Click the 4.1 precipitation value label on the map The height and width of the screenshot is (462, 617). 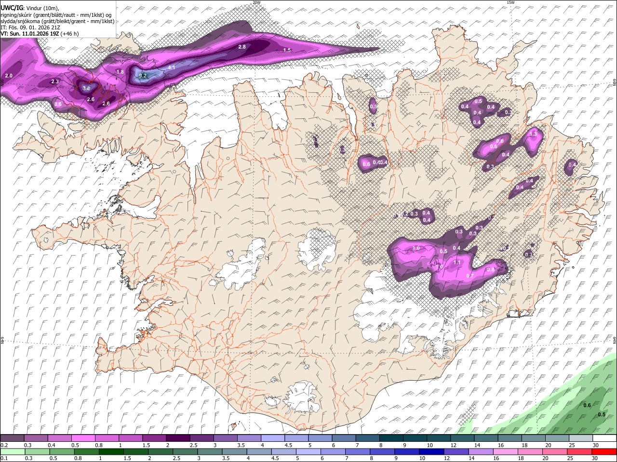tap(172, 67)
